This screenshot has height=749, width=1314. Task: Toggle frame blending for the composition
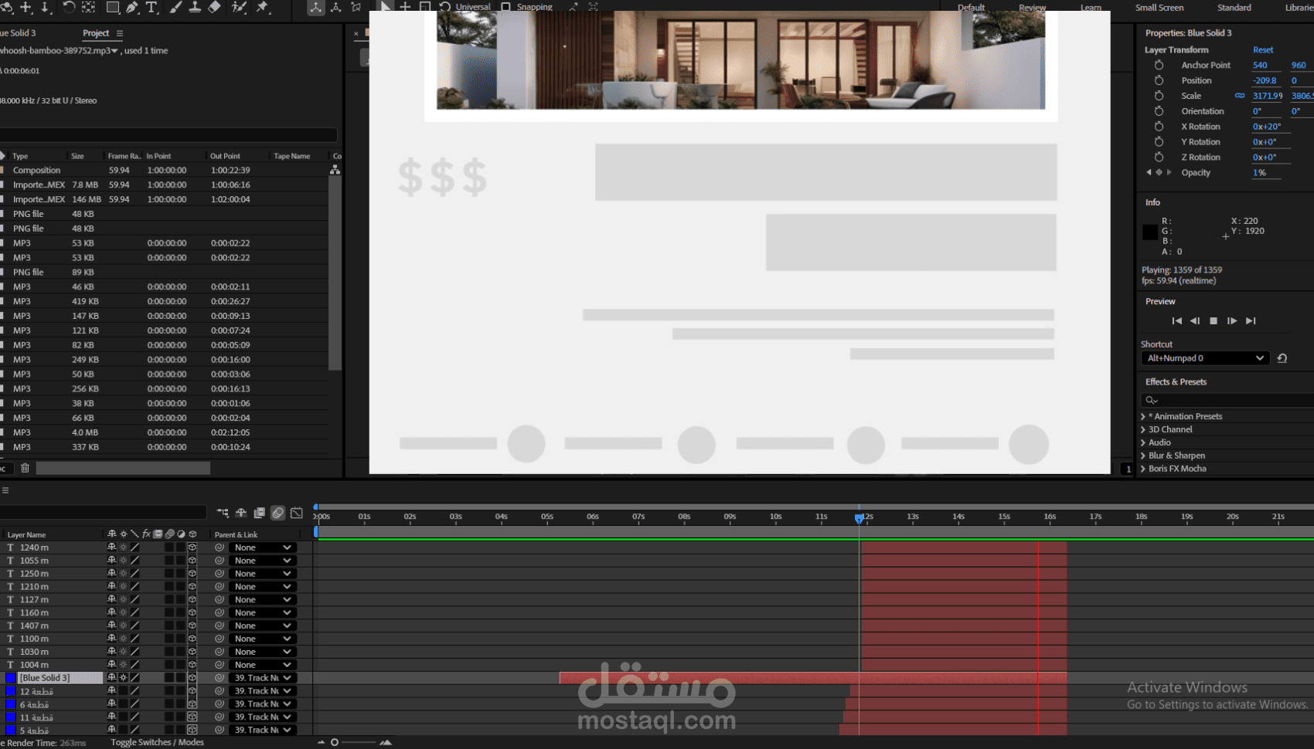point(259,513)
